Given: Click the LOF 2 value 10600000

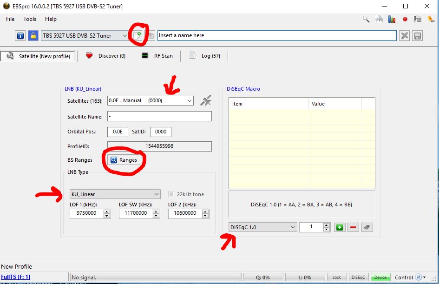Looking at the screenshot, I should (x=185, y=213).
